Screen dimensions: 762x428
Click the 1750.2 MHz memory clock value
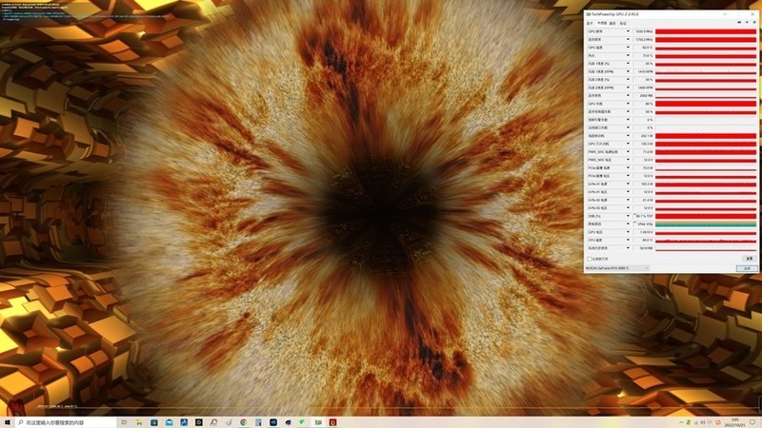pyautogui.click(x=644, y=39)
